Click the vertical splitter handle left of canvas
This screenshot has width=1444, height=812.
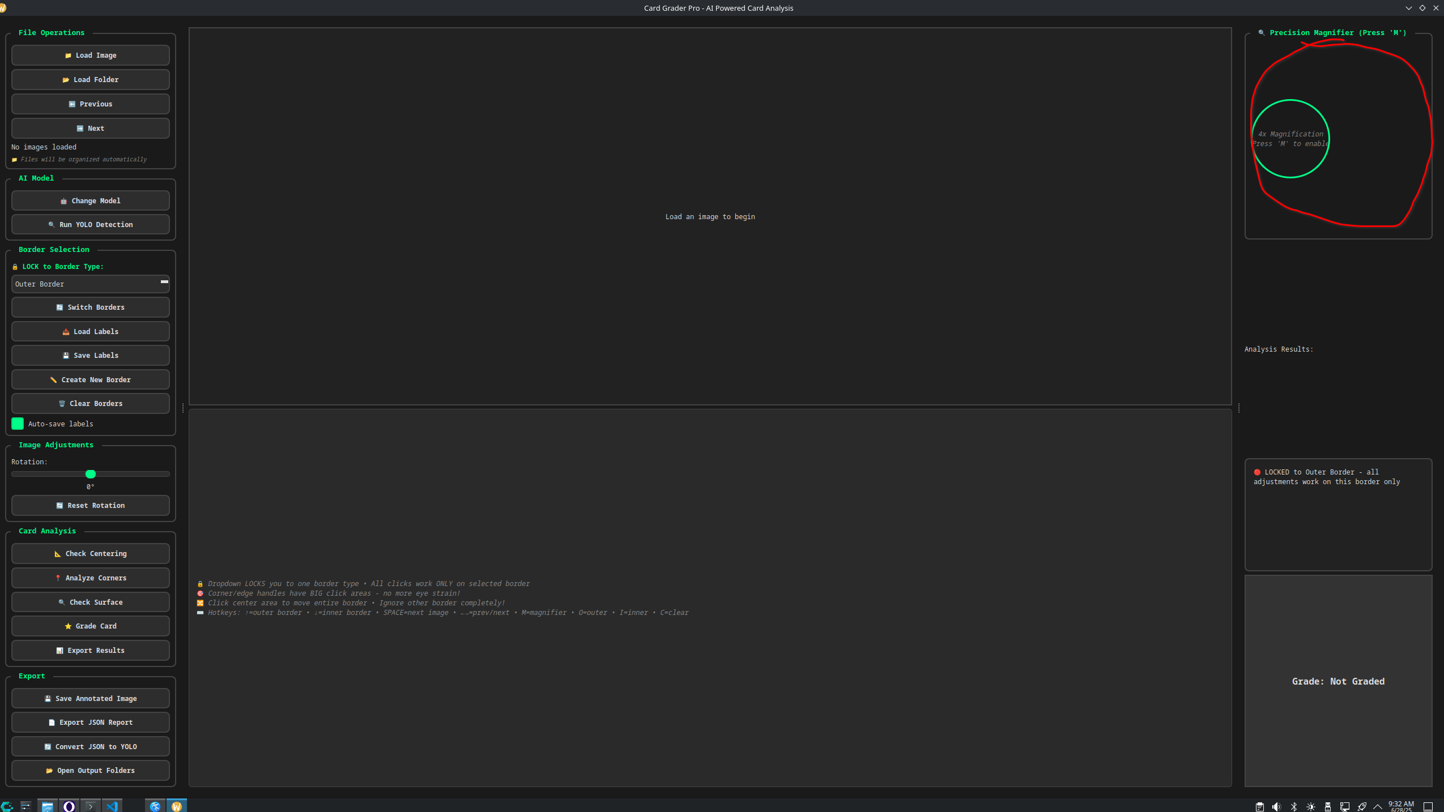(183, 408)
